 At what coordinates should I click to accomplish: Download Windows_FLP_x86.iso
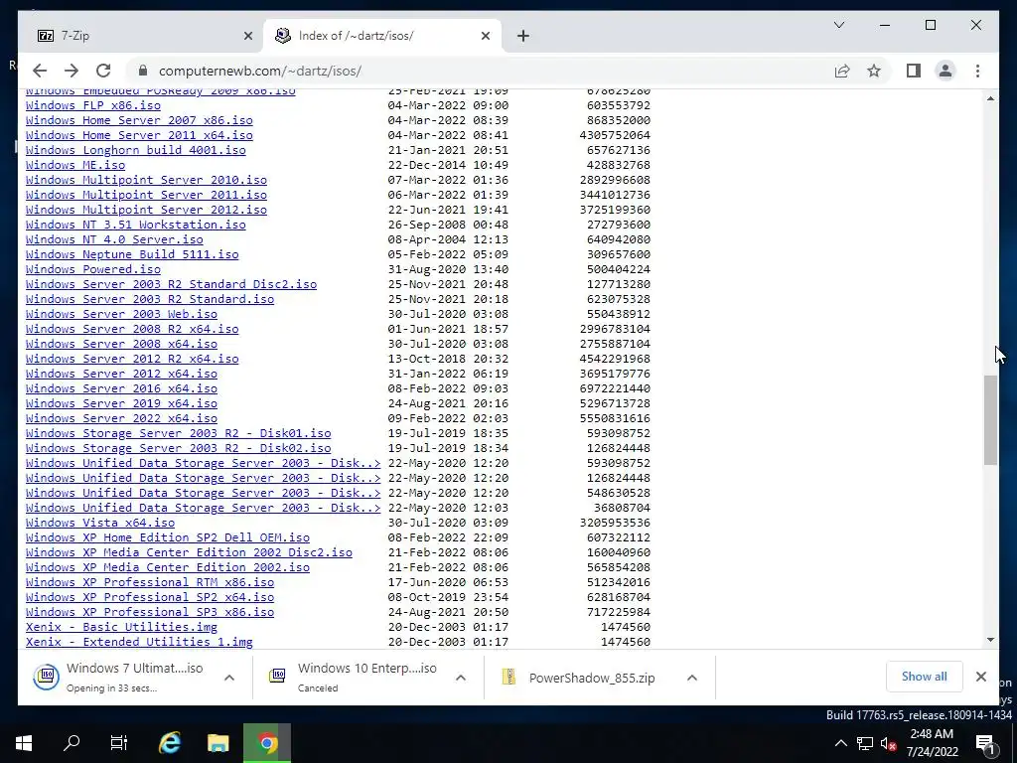click(92, 105)
